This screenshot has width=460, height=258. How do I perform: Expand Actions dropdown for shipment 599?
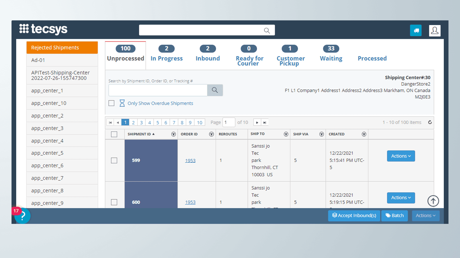point(401,156)
